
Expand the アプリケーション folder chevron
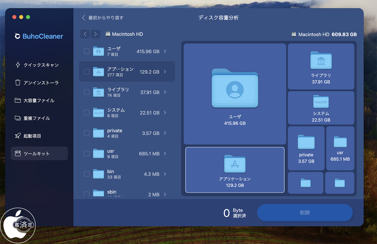[165, 72]
